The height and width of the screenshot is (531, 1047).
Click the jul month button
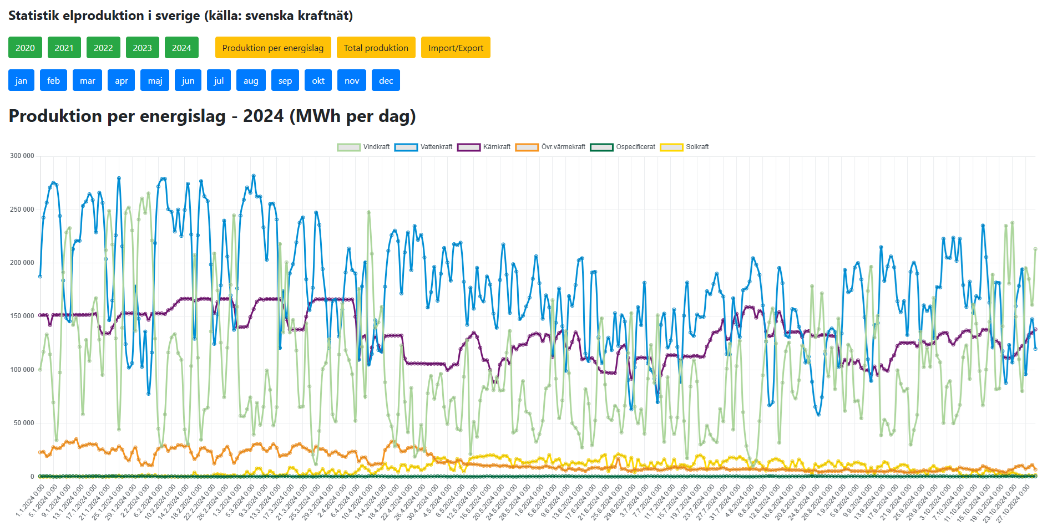[x=219, y=80]
